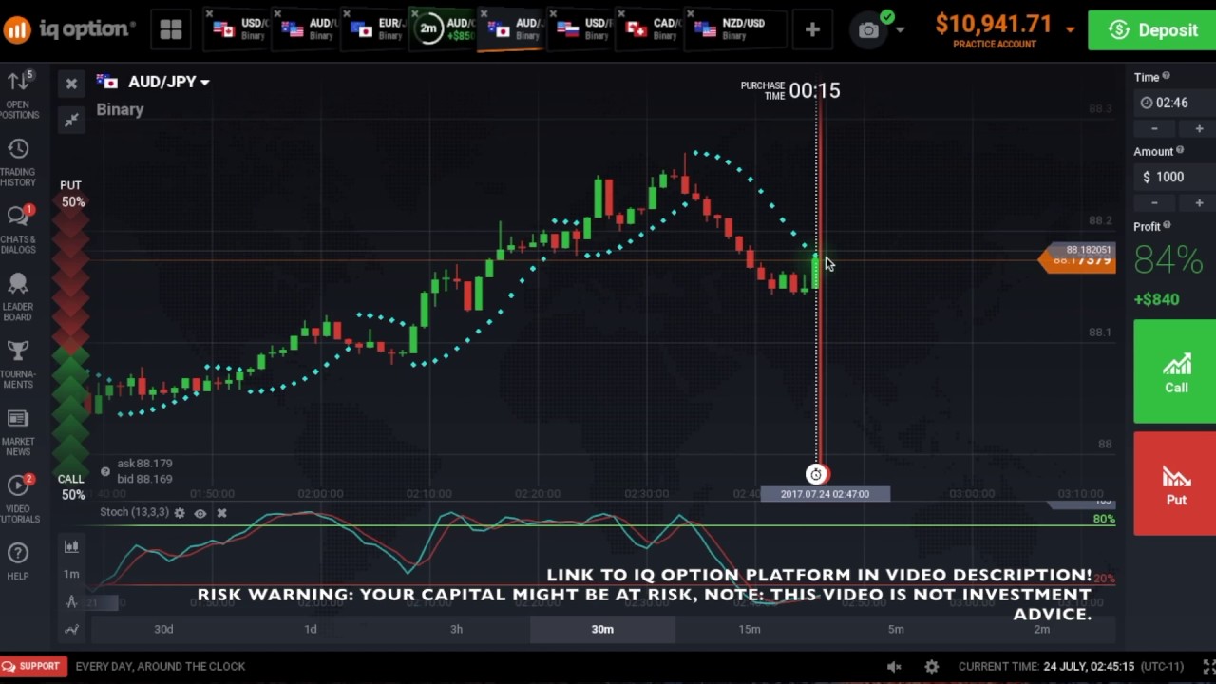Click the Stoch (13,3,3) indicator label
1216x684 pixels.
134,513
